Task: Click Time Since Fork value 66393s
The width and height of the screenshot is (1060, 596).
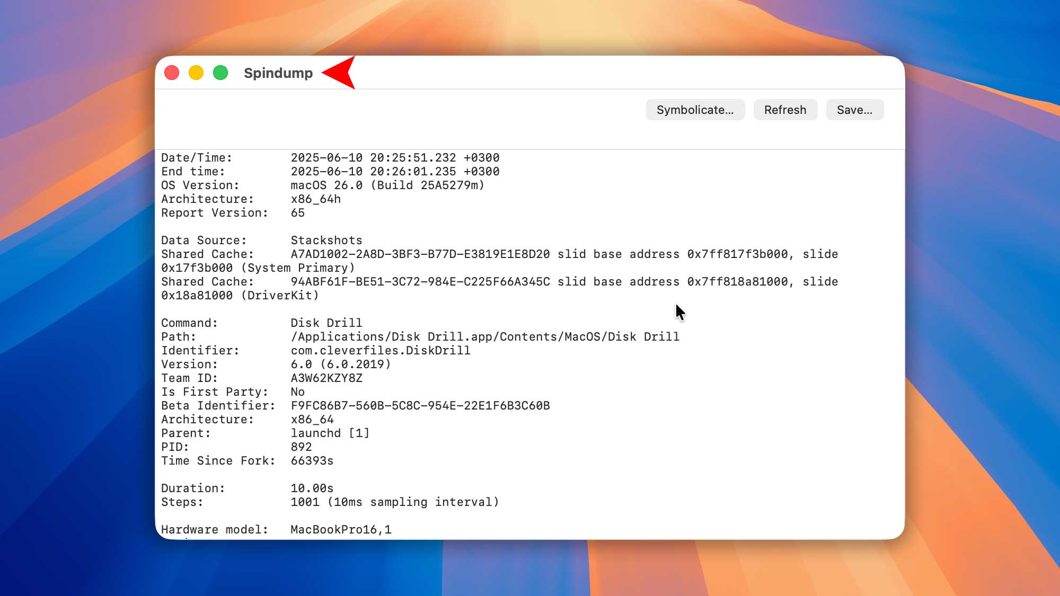Action: tap(312, 461)
